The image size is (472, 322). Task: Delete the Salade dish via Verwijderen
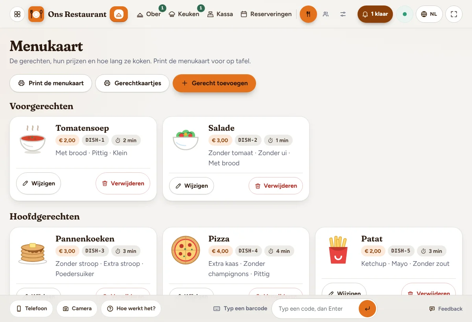276,186
